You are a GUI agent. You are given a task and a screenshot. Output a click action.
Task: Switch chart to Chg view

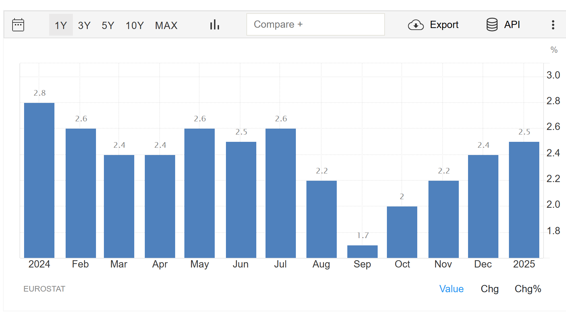[x=489, y=289]
